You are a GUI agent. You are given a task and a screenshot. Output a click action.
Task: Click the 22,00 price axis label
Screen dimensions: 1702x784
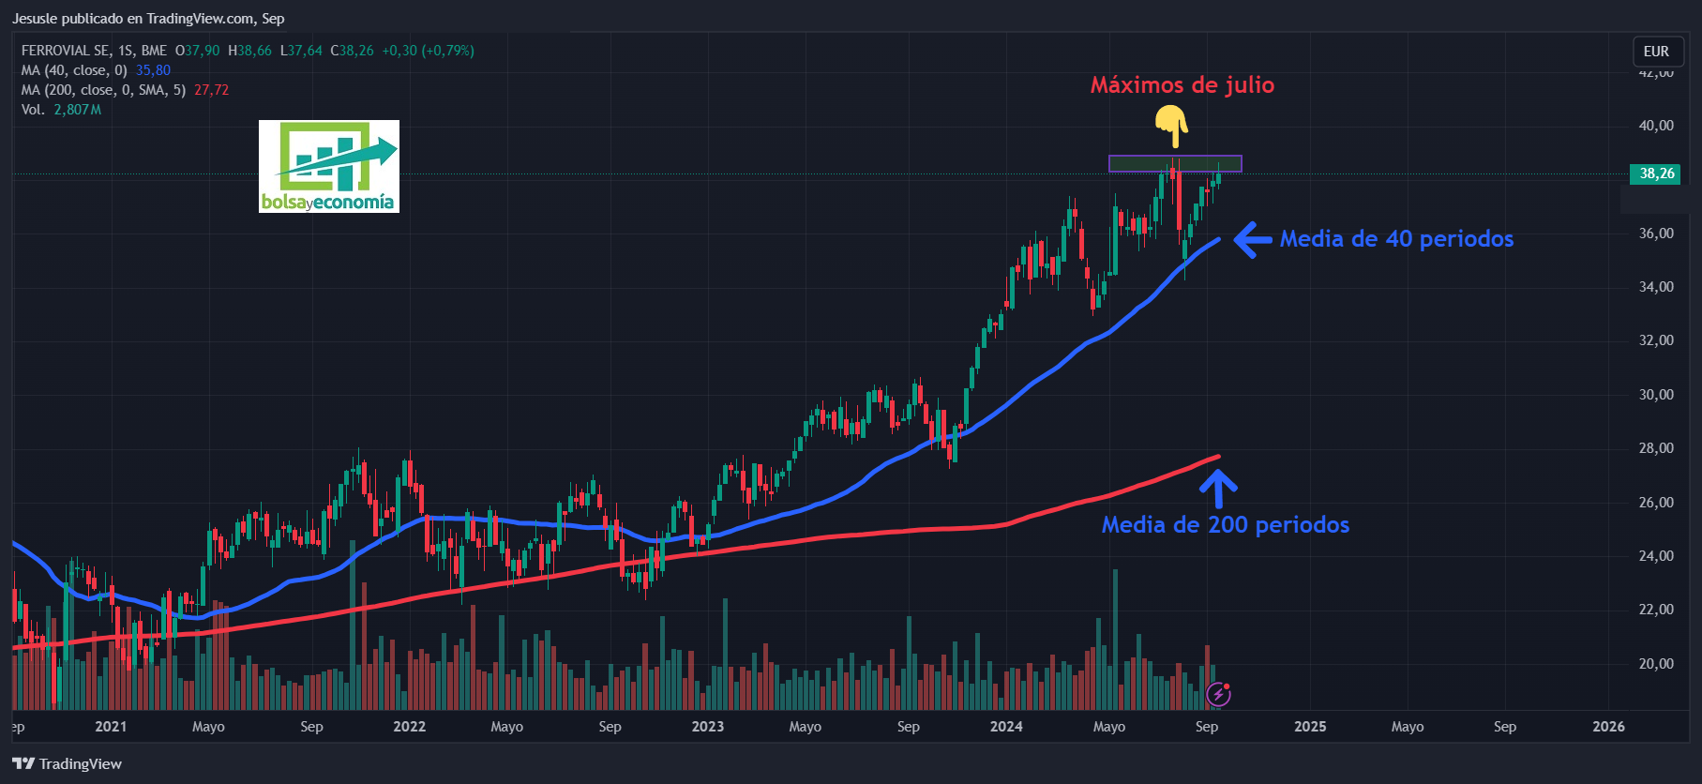pos(1656,610)
